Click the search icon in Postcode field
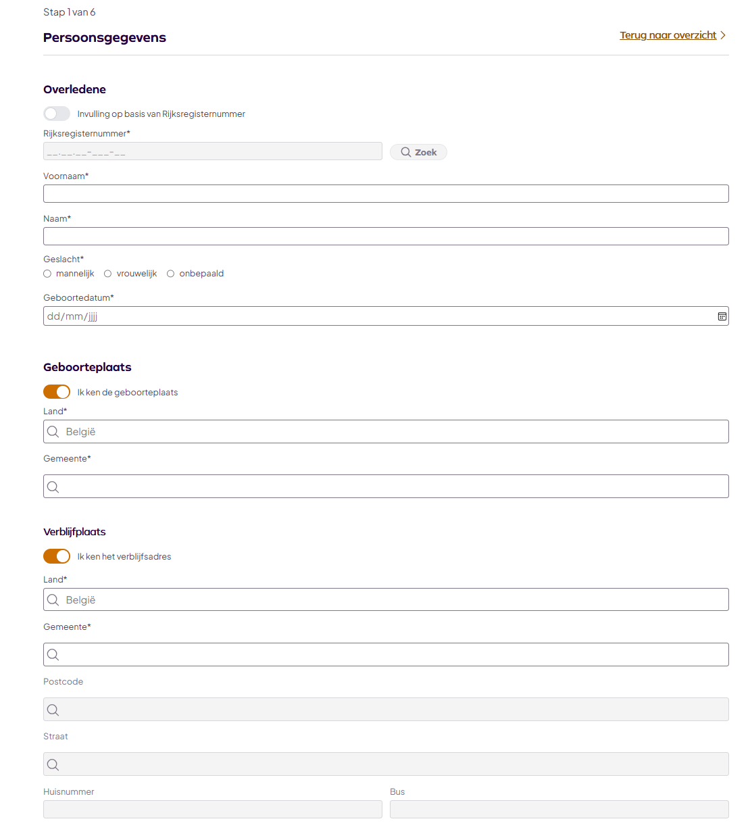The height and width of the screenshot is (838, 750). tap(53, 710)
